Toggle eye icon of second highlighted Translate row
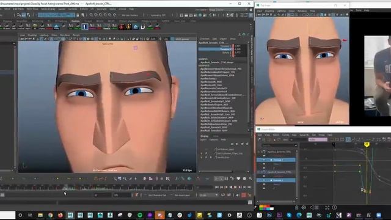391x220 pixels. click(264, 180)
